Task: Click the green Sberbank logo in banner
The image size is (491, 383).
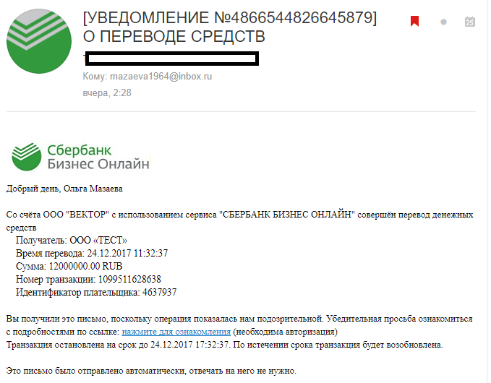Action: 26,157
